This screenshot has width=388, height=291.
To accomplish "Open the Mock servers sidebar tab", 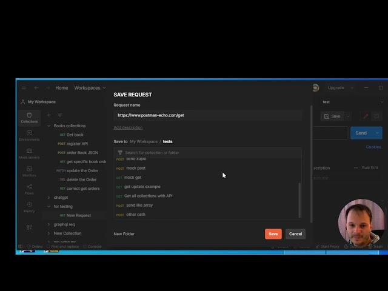I will pyautogui.click(x=29, y=153).
